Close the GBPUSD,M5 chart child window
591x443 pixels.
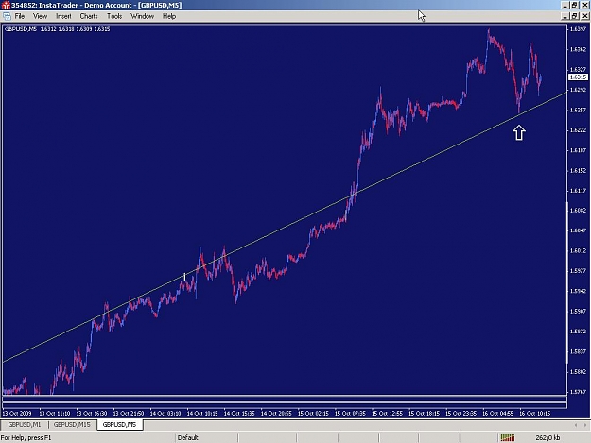tap(584, 16)
